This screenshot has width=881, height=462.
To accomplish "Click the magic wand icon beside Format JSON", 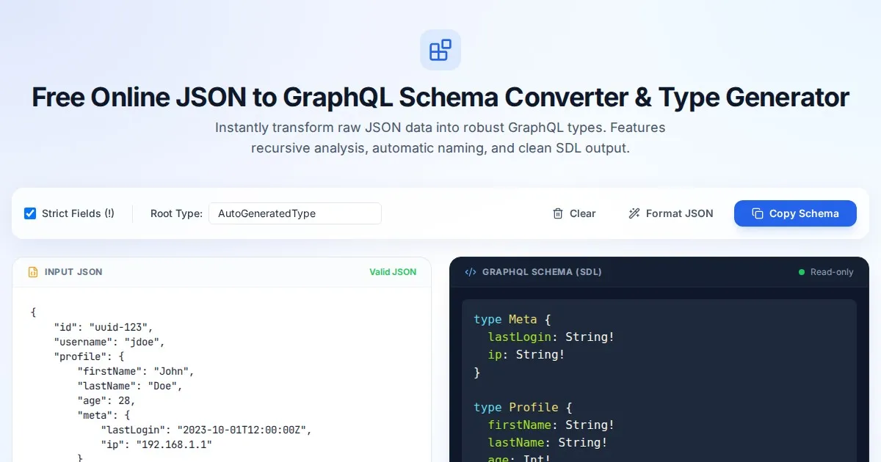I will pos(634,213).
